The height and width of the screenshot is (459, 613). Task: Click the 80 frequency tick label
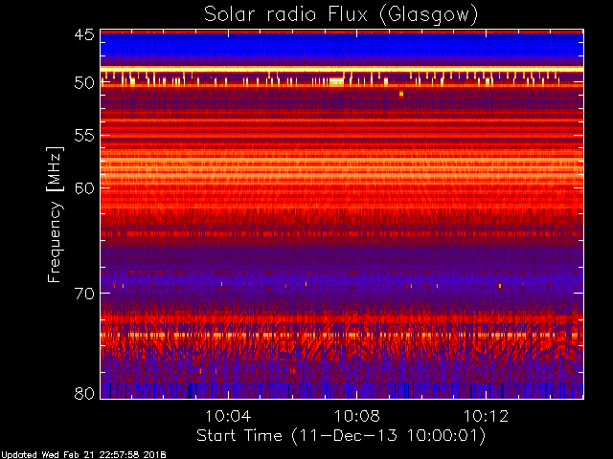[84, 392]
